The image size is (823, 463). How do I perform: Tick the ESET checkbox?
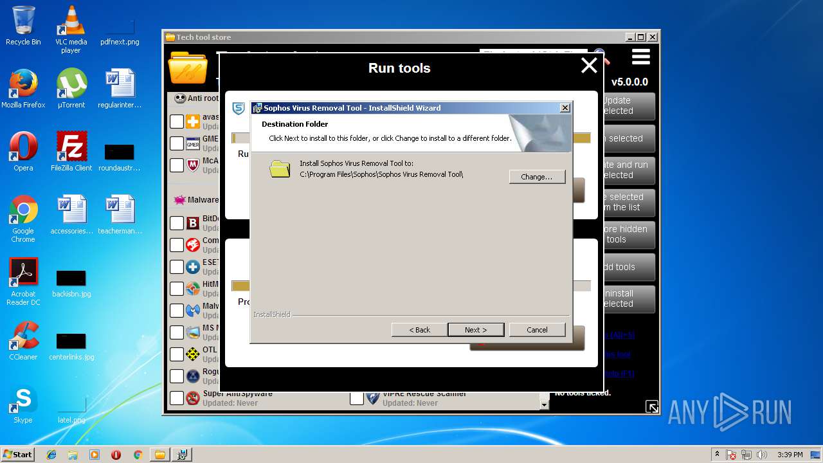click(x=177, y=267)
